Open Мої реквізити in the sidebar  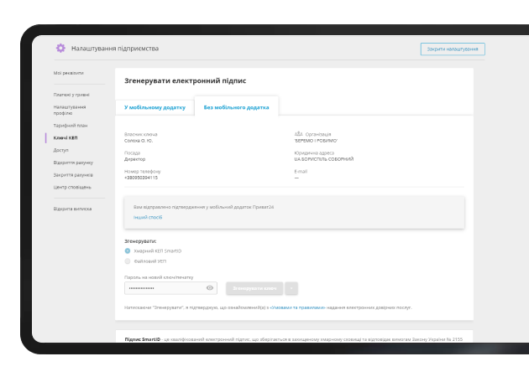(69, 73)
